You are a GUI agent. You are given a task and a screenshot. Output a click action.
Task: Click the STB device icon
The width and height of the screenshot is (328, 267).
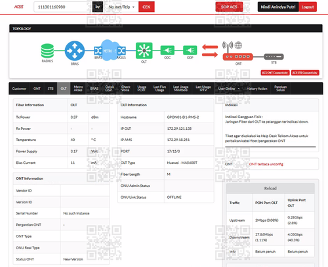tap(274, 56)
